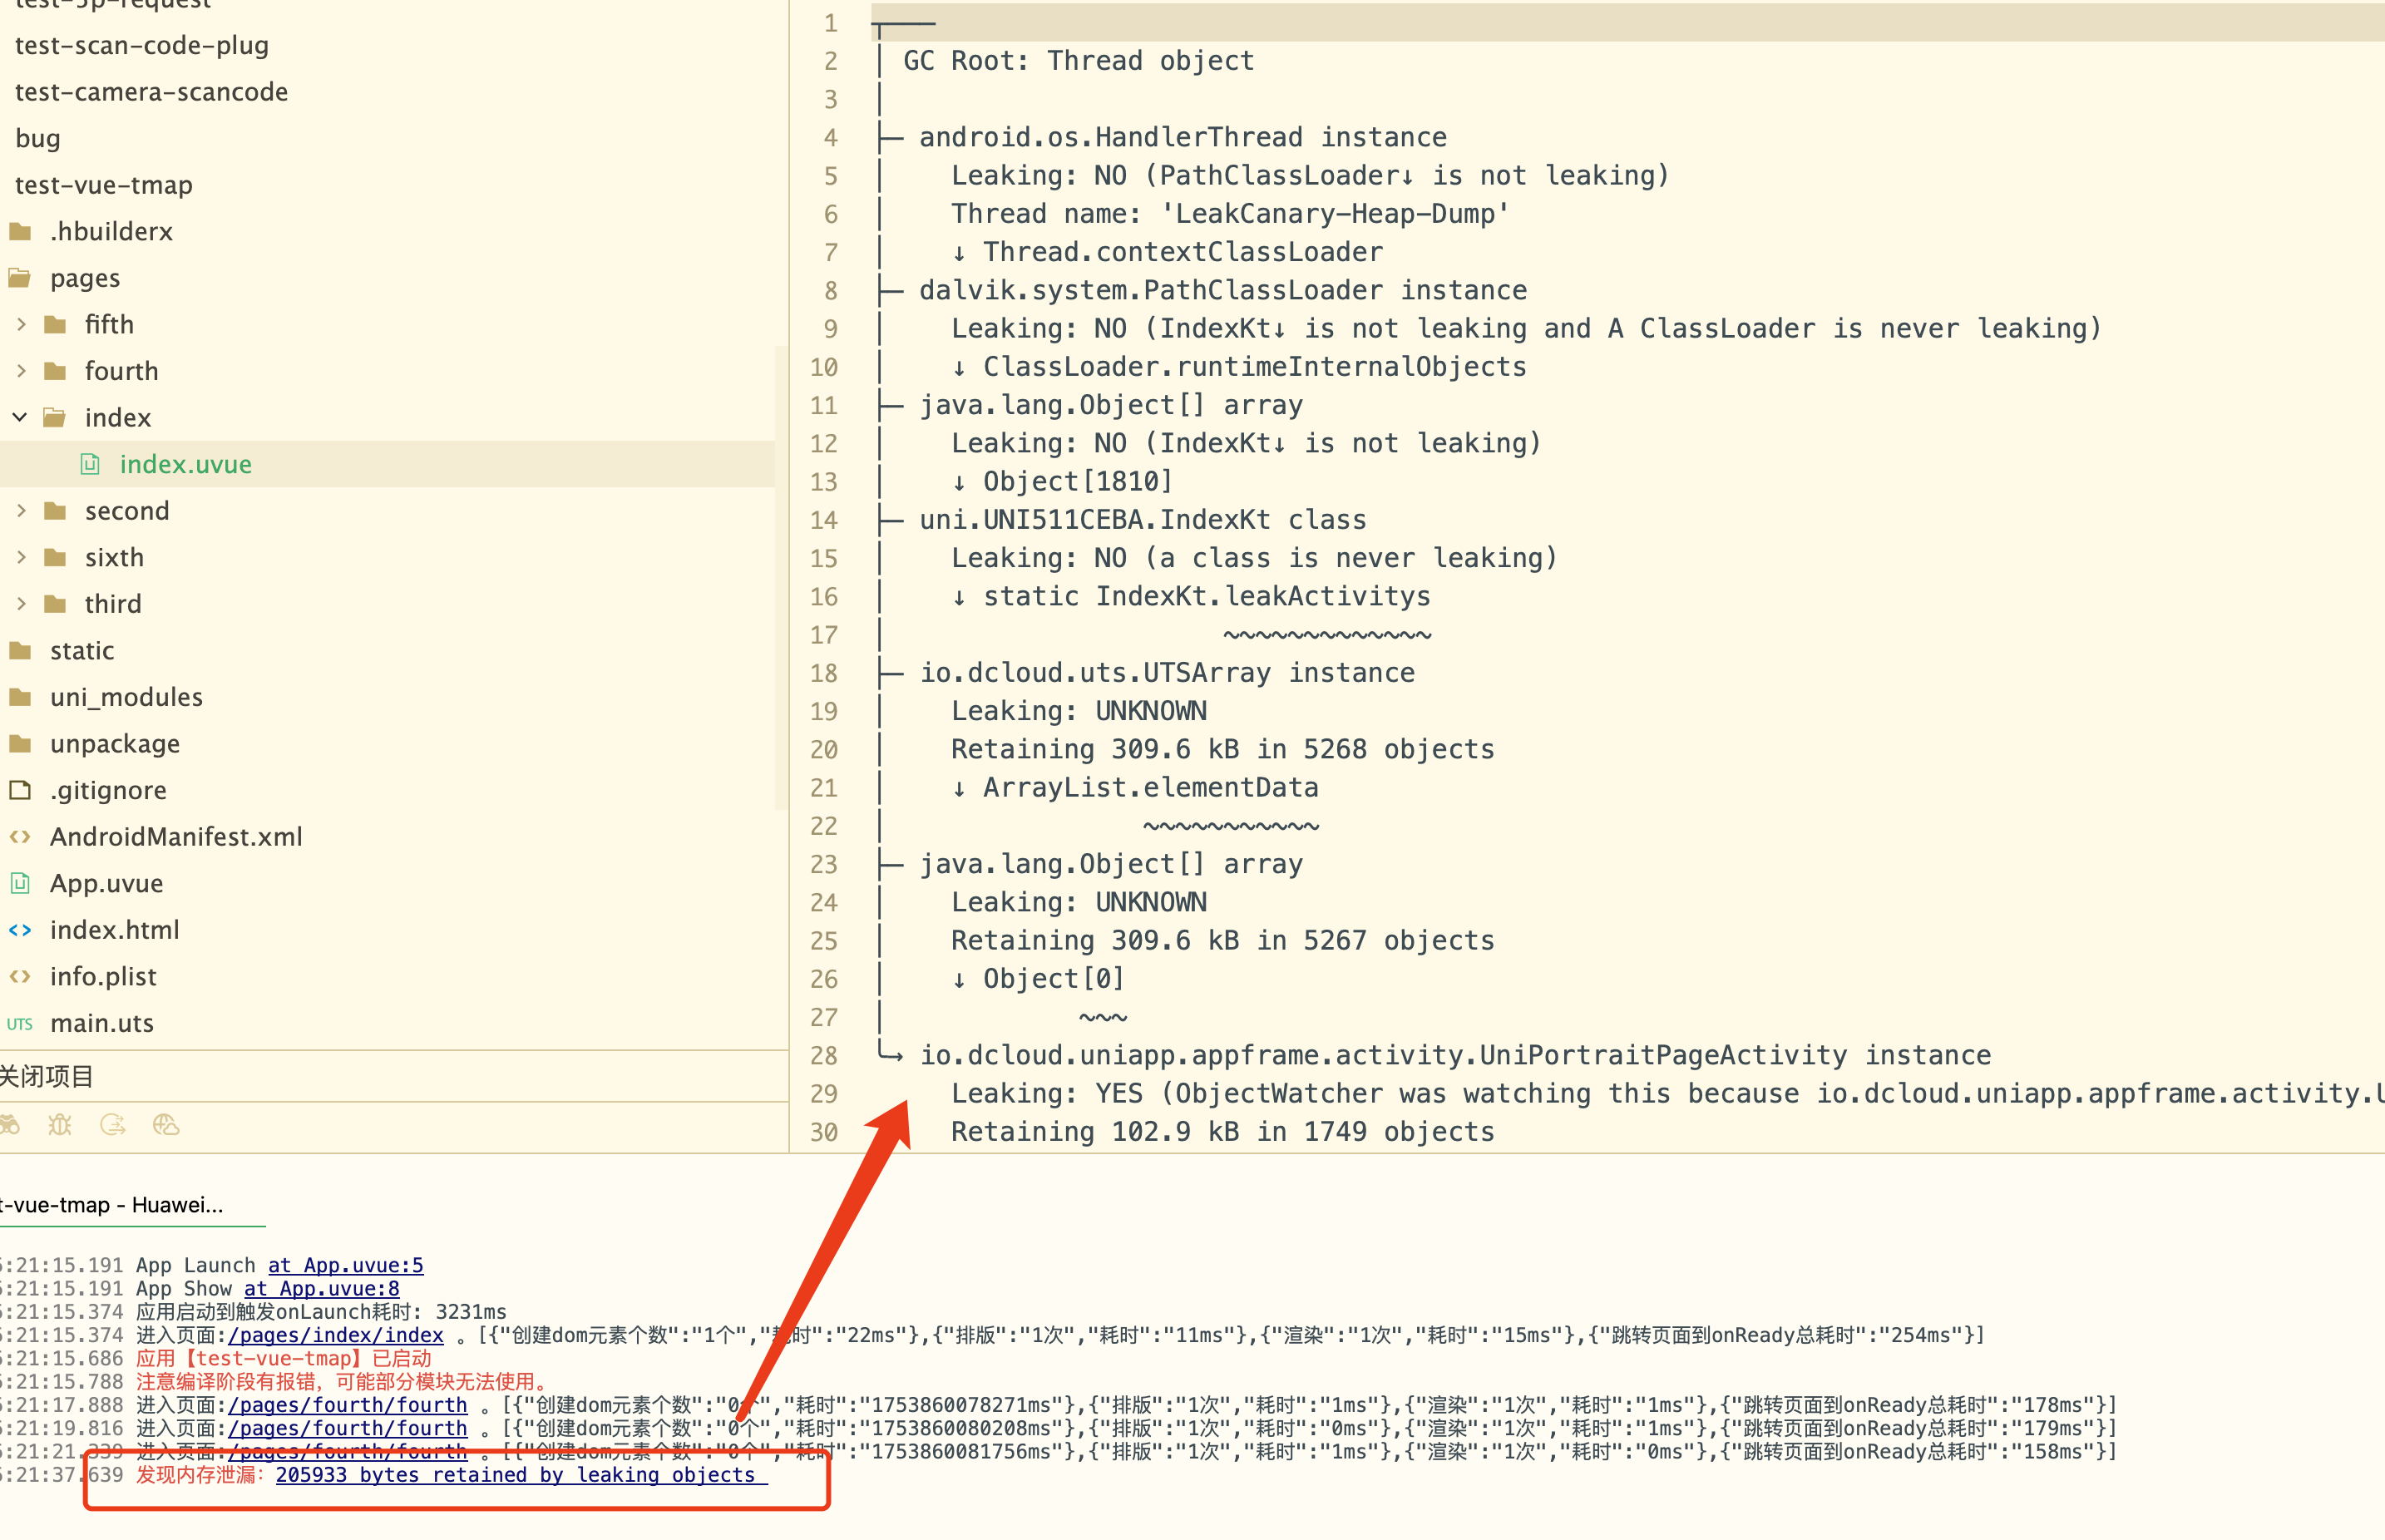
Task: Click the UTS icon beside main.uts
Action: pos(20,1023)
